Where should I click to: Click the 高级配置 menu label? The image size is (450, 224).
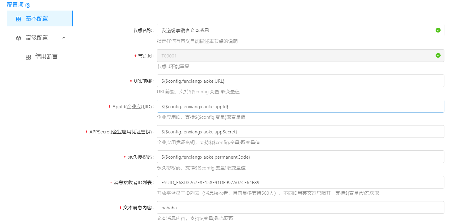37,38
